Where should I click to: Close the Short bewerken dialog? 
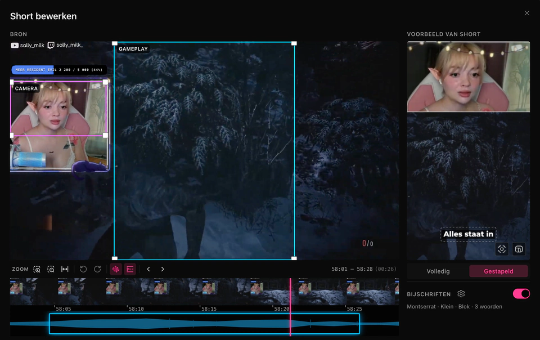click(527, 13)
